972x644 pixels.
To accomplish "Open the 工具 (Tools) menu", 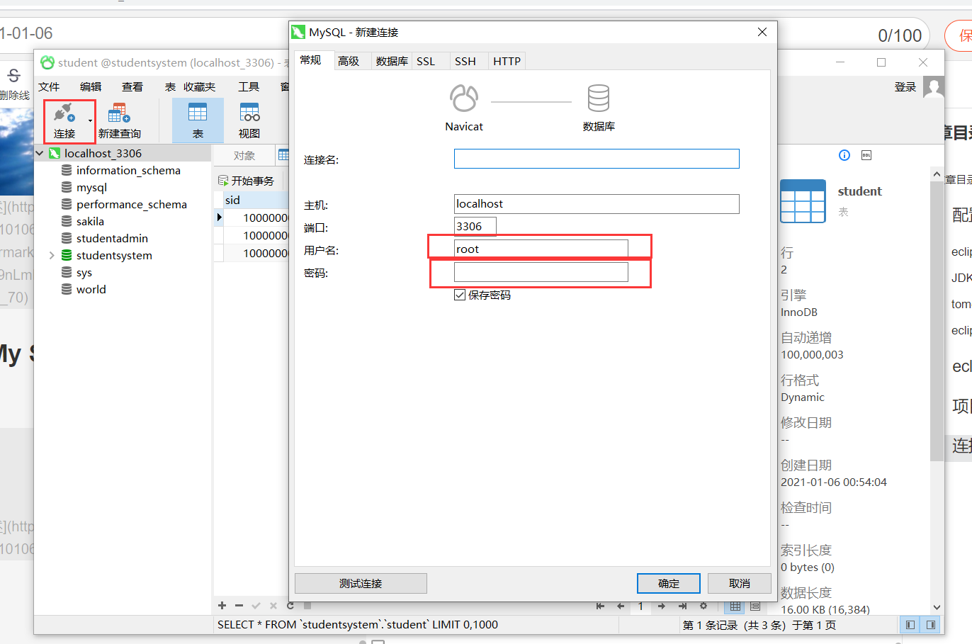I will coord(249,86).
